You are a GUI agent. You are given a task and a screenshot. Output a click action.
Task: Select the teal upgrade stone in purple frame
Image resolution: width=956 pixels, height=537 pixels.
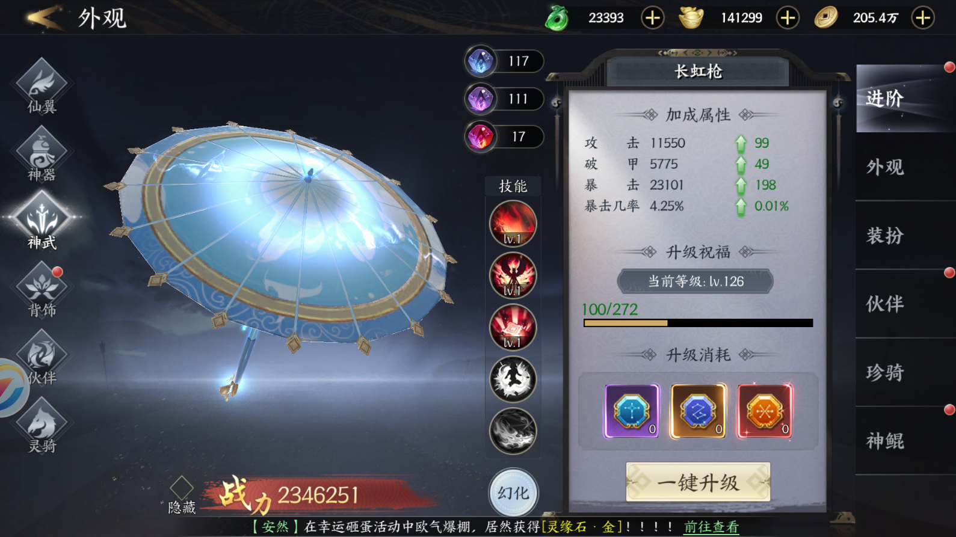pyautogui.click(x=632, y=411)
